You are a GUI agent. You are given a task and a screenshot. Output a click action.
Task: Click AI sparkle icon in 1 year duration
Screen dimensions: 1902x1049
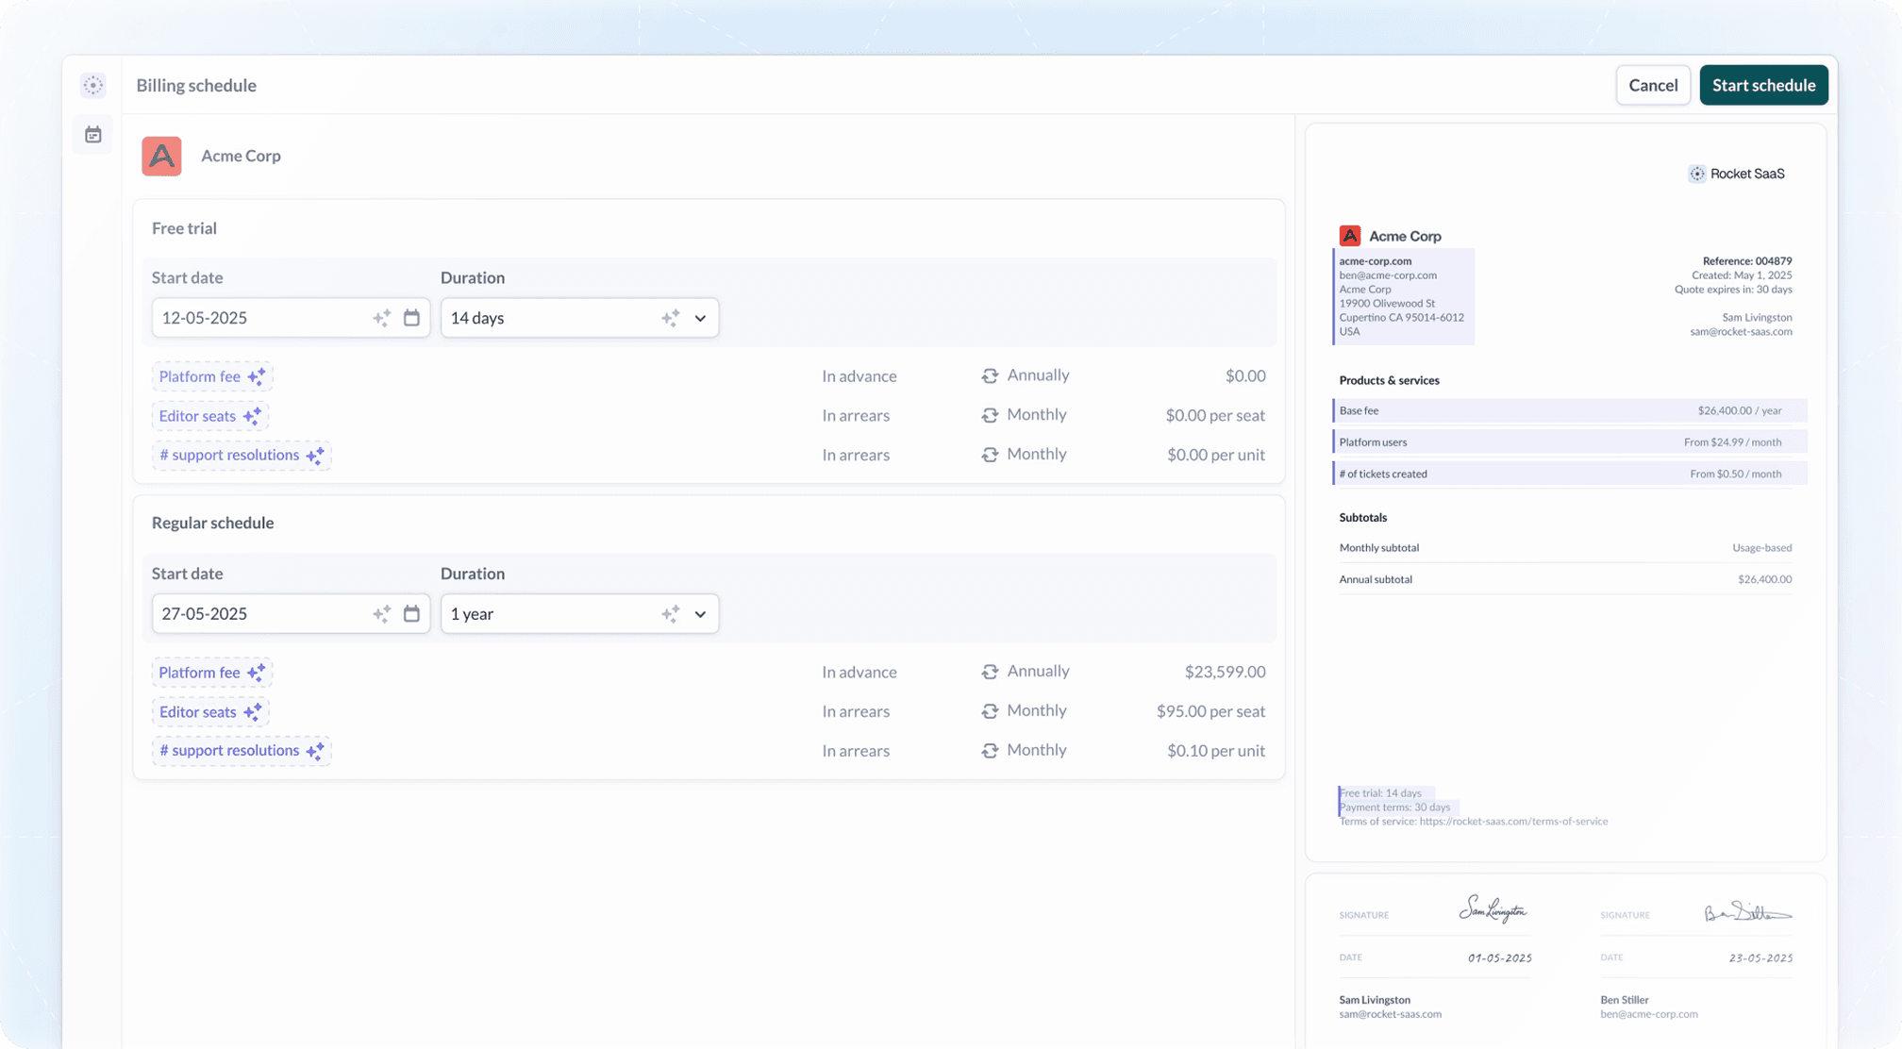(x=670, y=614)
